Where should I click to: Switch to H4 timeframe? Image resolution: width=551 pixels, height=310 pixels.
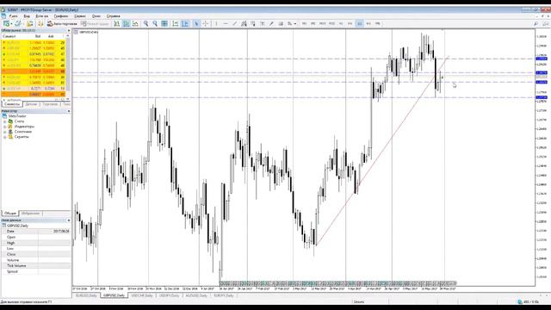(x=350, y=23)
